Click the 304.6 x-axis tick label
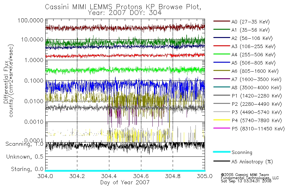 (141, 176)
